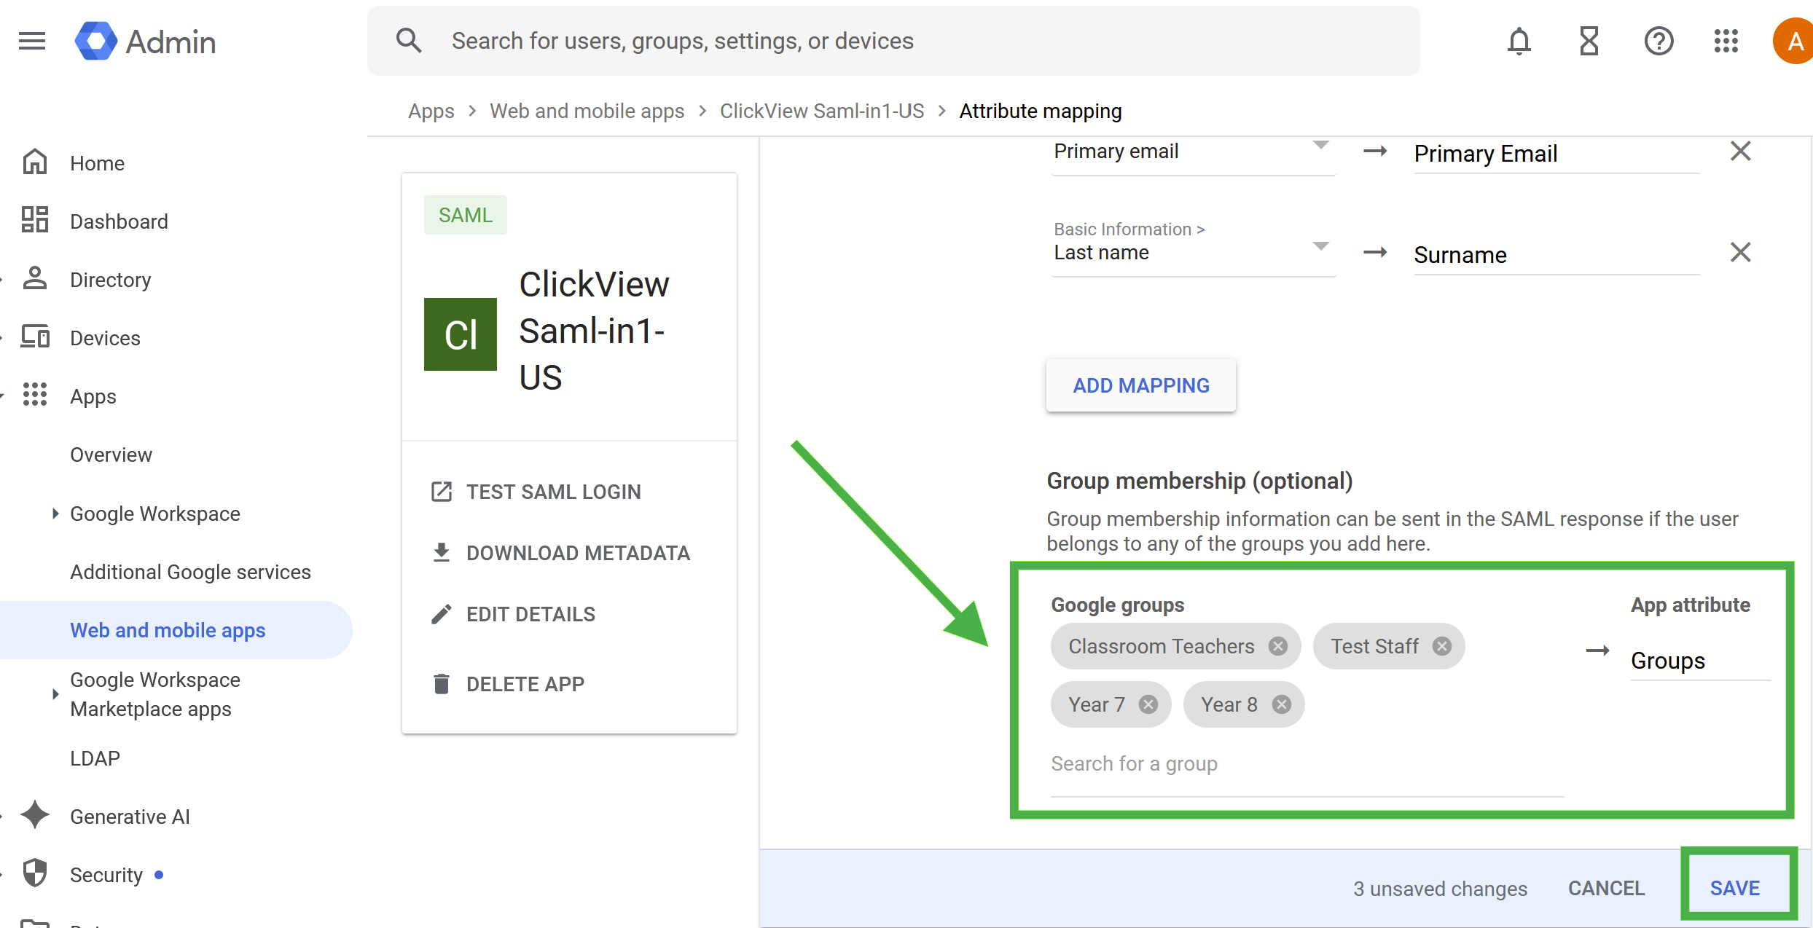1813x928 pixels.
Task: Click the ClickView CI app logo
Action: [x=461, y=334]
